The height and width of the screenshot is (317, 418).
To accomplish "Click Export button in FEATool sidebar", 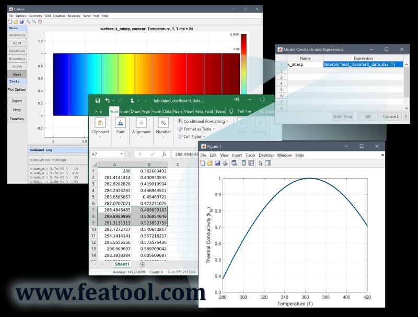I will (17, 101).
